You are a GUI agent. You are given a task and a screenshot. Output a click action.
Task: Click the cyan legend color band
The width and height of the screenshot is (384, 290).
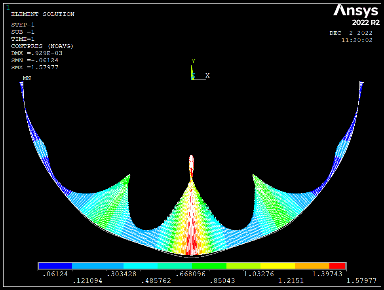tap(141, 266)
